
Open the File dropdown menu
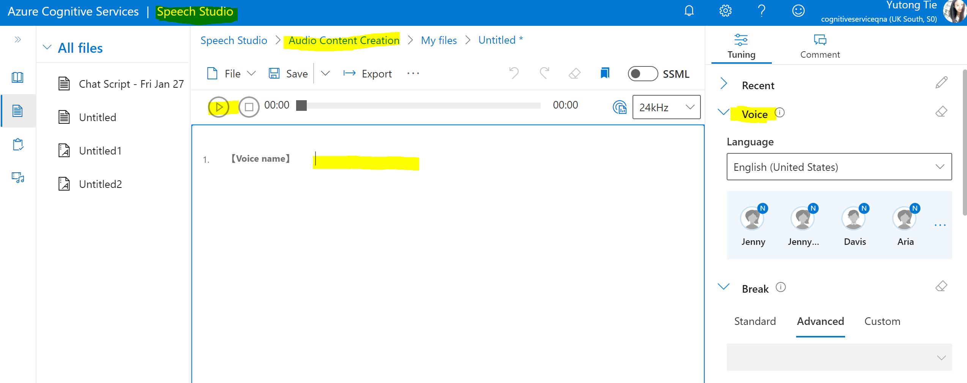pos(231,73)
